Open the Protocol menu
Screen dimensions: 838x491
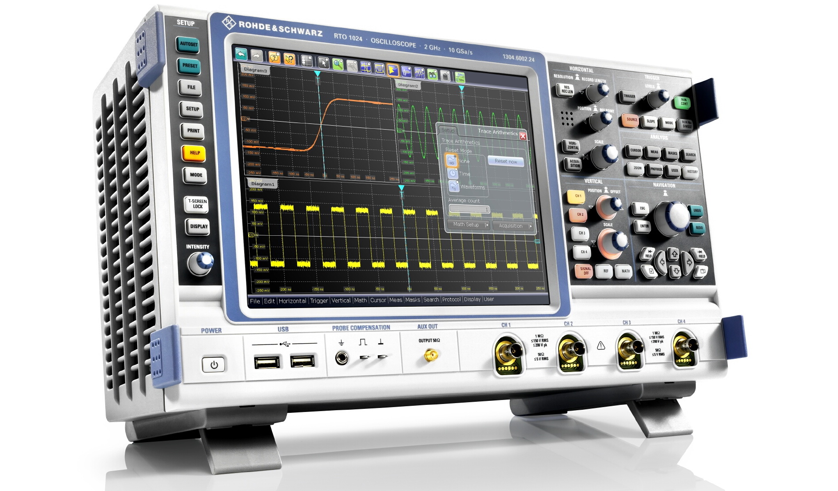tap(451, 300)
